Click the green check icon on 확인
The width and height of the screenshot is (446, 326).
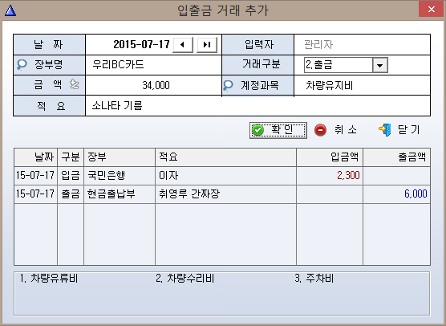258,130
